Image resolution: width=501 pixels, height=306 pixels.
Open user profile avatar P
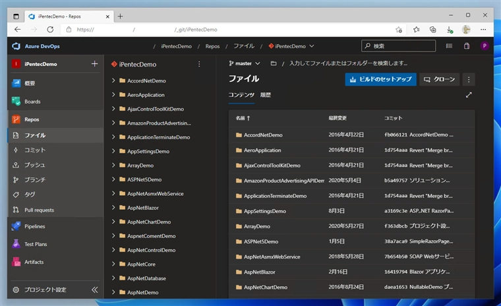(485, 46)
